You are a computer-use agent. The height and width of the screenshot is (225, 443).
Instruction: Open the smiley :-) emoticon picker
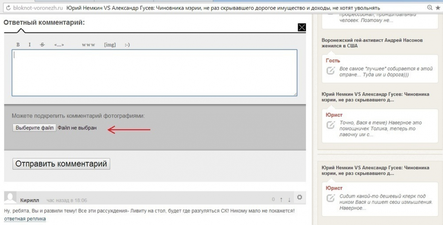(127, 45)
